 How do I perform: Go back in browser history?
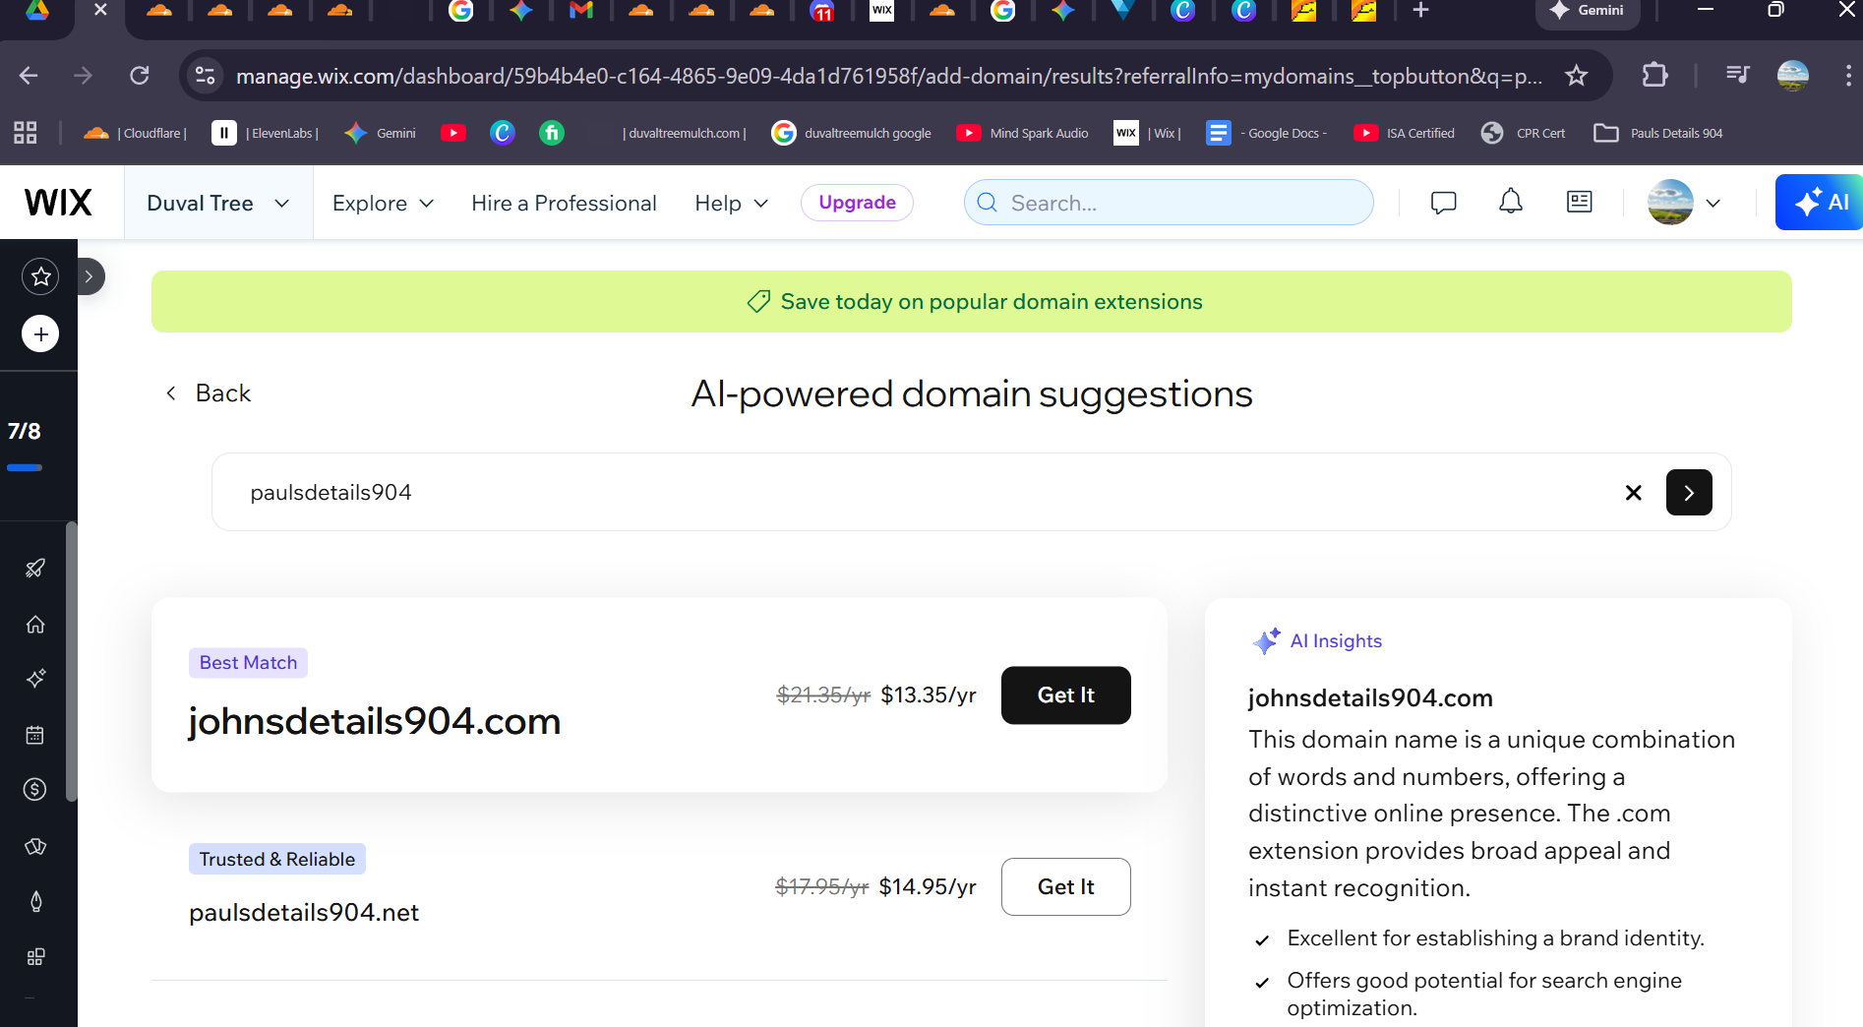[29, 76]
